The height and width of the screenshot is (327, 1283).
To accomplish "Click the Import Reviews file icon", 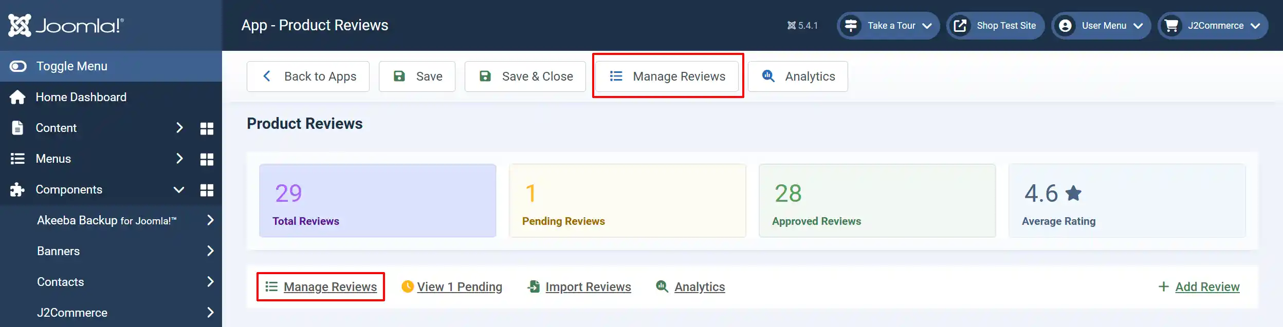I will [x=534, y=286].
